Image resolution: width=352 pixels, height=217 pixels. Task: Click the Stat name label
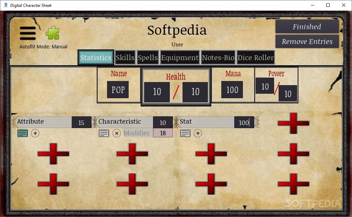(x=186, y=122)
